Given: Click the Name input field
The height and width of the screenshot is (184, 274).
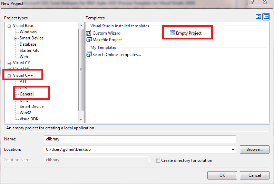Looking at the screenshot, I should point(140,139).
